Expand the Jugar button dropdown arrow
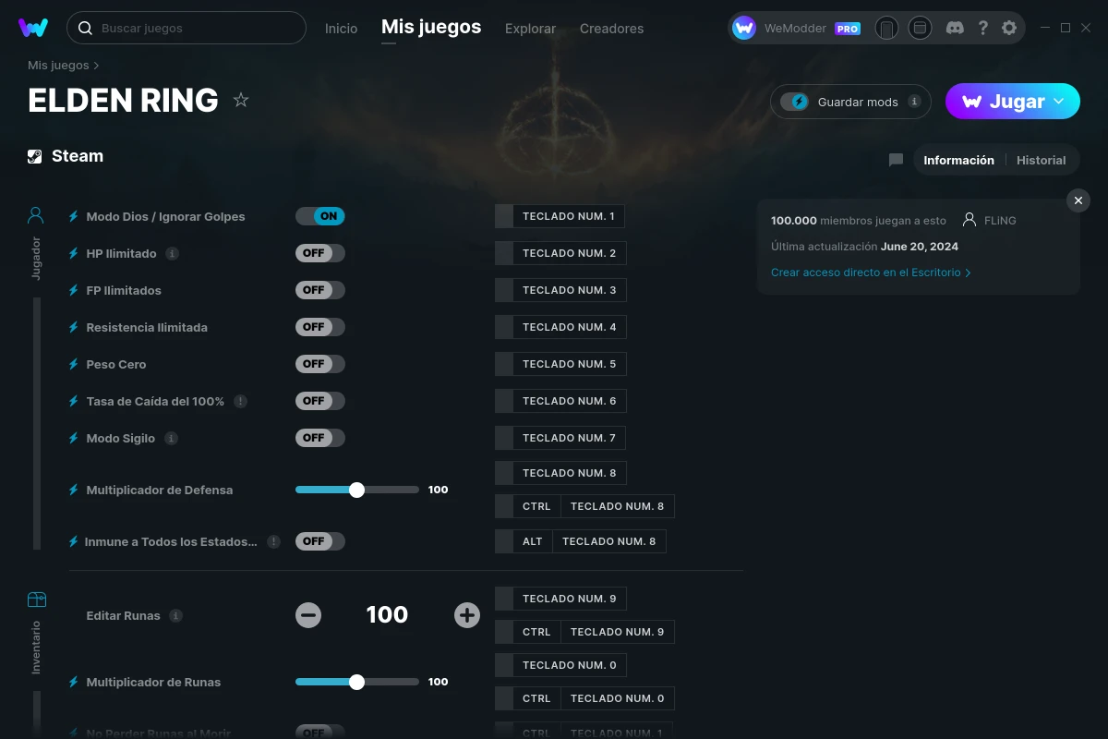 [x=1060, y=102]
